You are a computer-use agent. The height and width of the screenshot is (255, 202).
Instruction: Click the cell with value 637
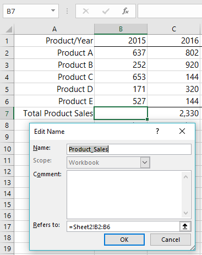point(121,53)
